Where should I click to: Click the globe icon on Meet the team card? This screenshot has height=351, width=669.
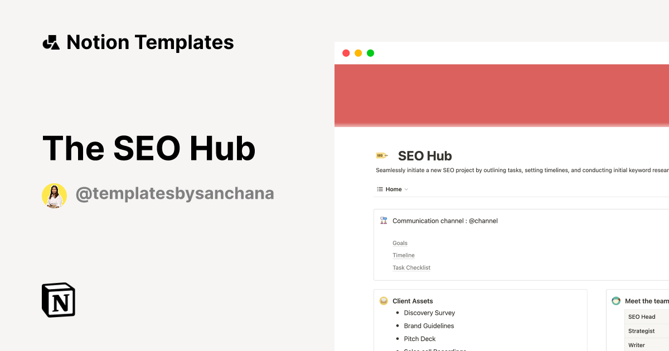point(616,301)
